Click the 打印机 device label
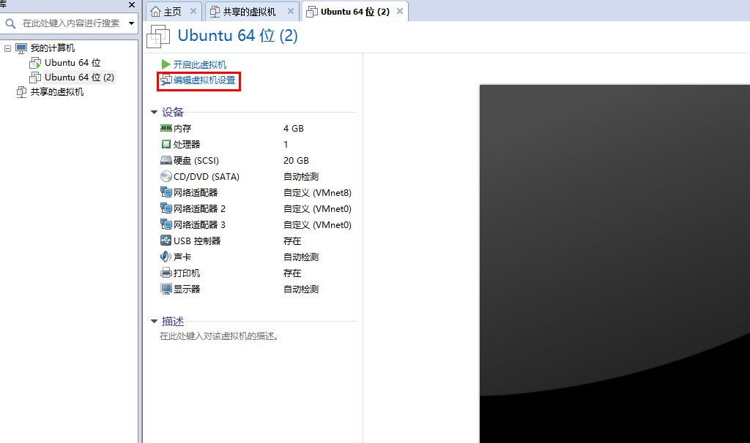This screenshot has width=750, height=443. (187, 273)
